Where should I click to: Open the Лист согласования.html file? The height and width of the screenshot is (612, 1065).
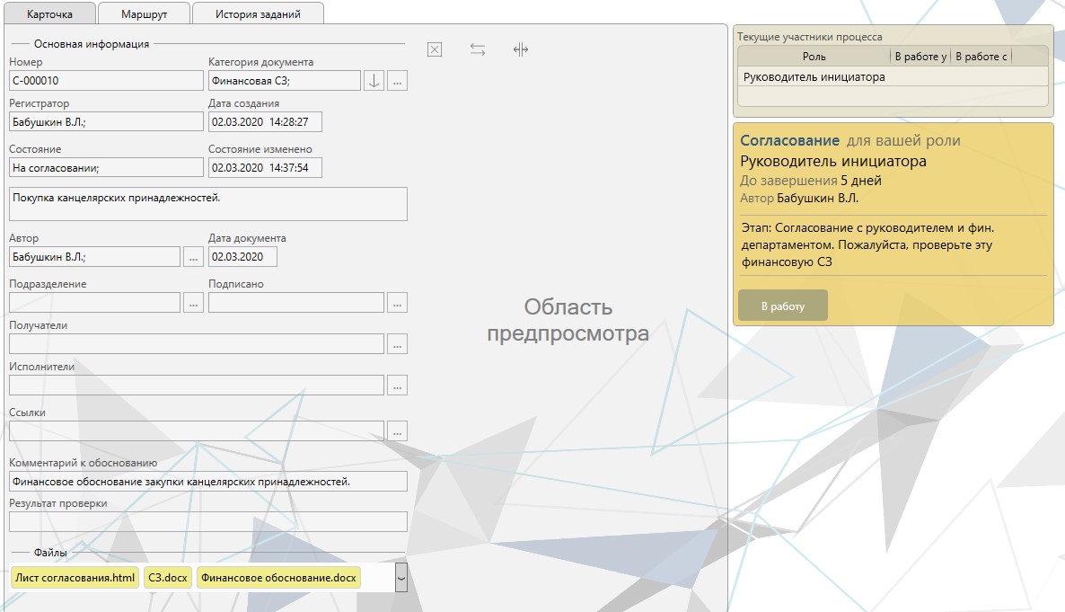click(75, 578)
